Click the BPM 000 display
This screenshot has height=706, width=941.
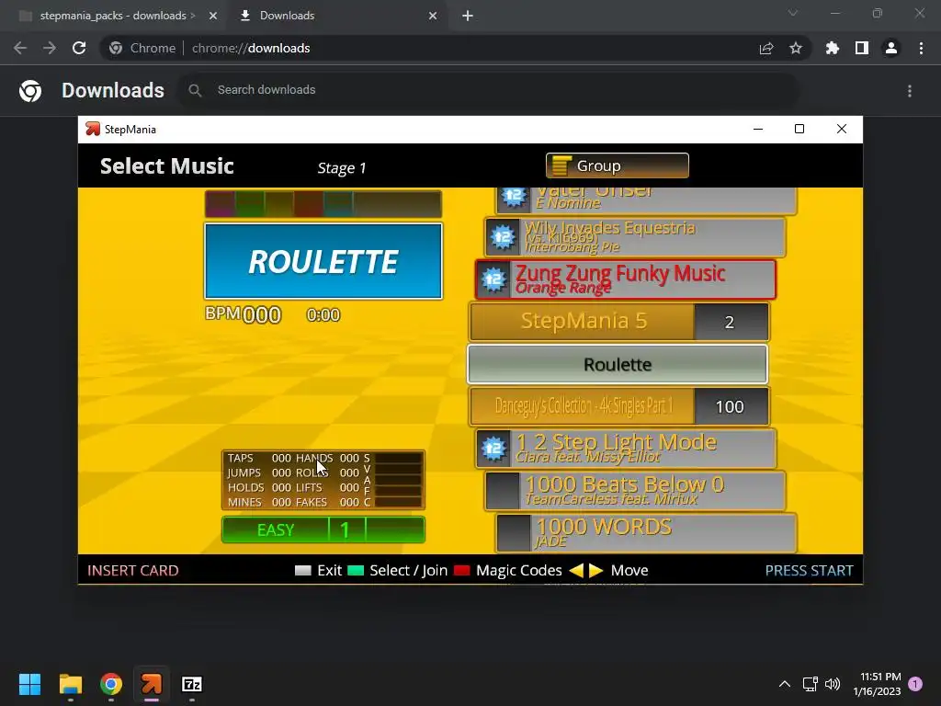click(x=243, y=314)
